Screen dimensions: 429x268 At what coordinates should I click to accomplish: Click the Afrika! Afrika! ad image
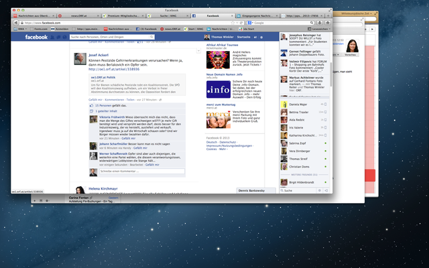click(218, 60)
